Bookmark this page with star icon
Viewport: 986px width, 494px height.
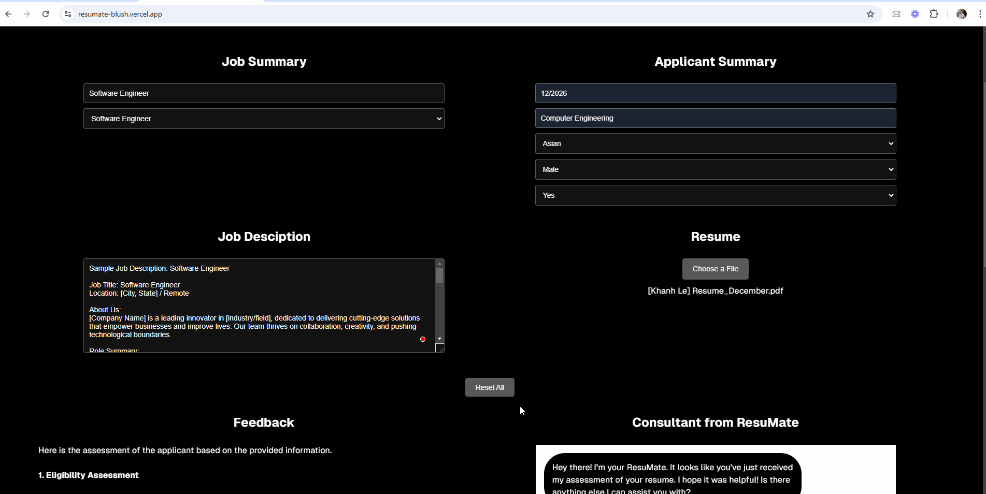point(870,14)
